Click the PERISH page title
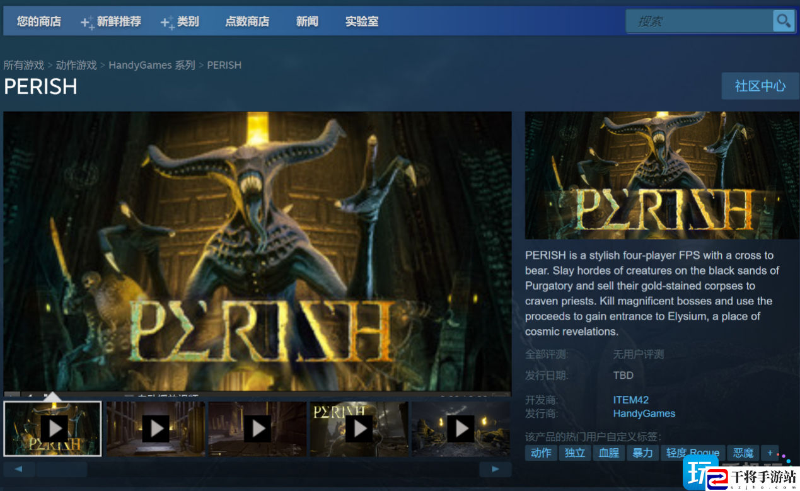Screen dimensions: 800x491 click(40, 86)
